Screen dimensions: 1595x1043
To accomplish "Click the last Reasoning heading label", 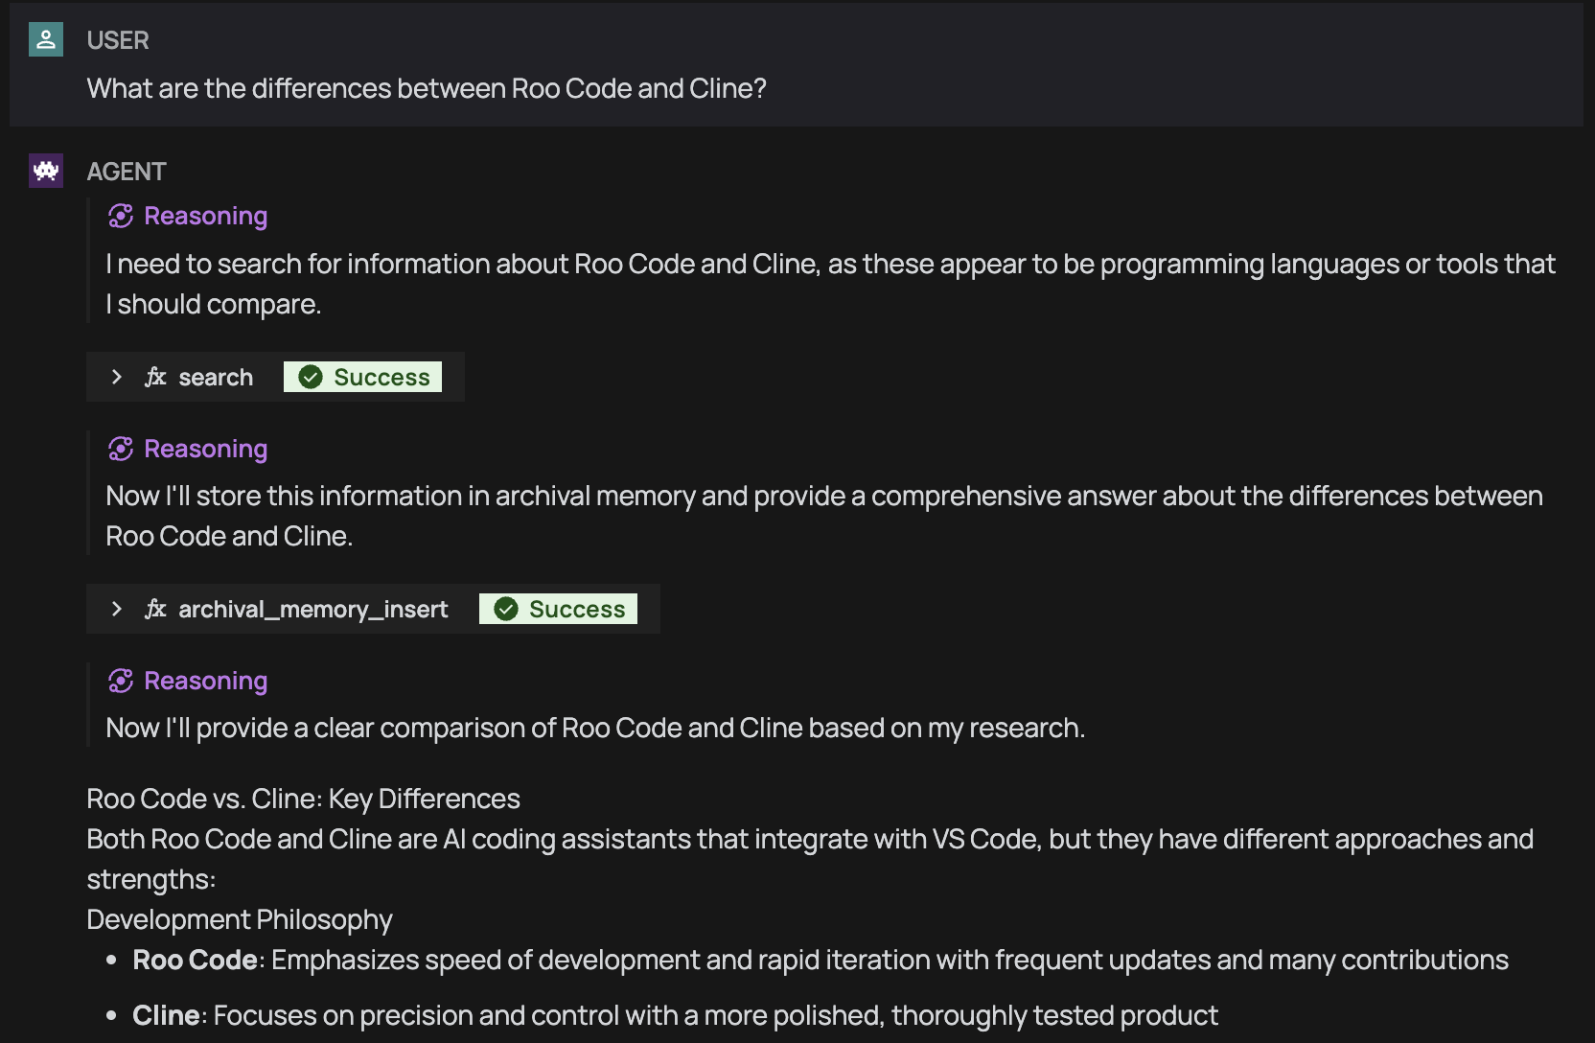I will coord(206,681).
